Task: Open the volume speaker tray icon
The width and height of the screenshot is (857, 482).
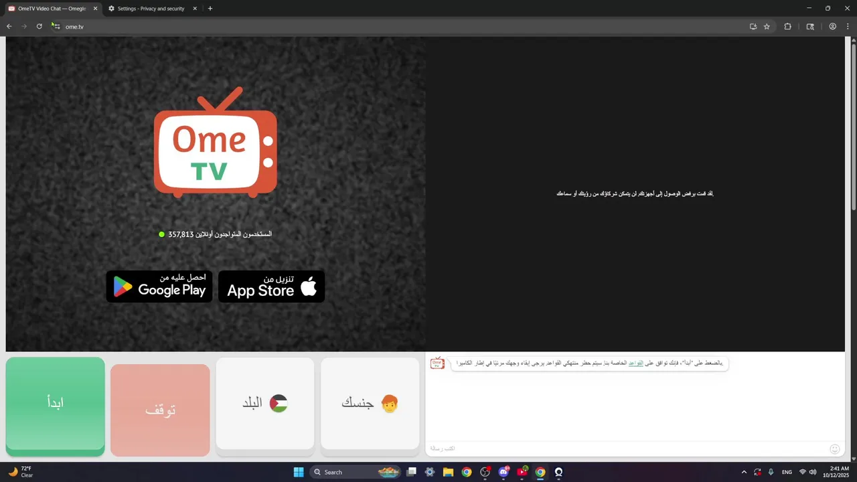Action: click(813, 472)
